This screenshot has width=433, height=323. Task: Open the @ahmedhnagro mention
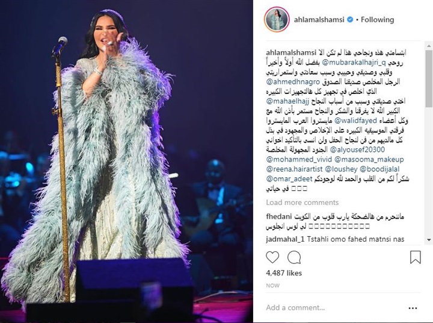point(293,81)
